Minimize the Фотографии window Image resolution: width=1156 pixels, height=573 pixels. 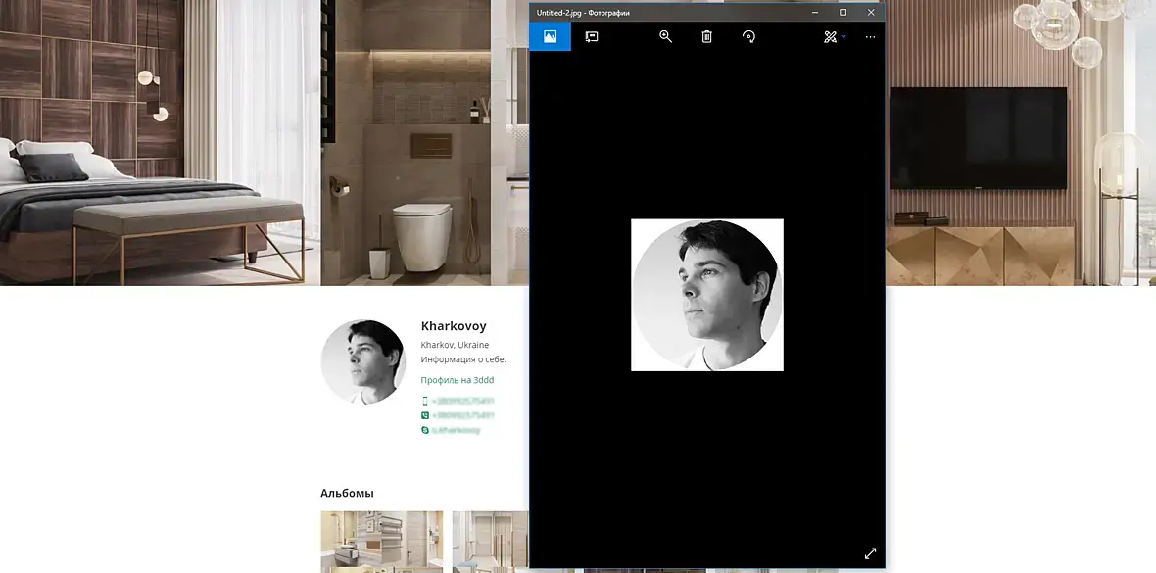point(815,13)
